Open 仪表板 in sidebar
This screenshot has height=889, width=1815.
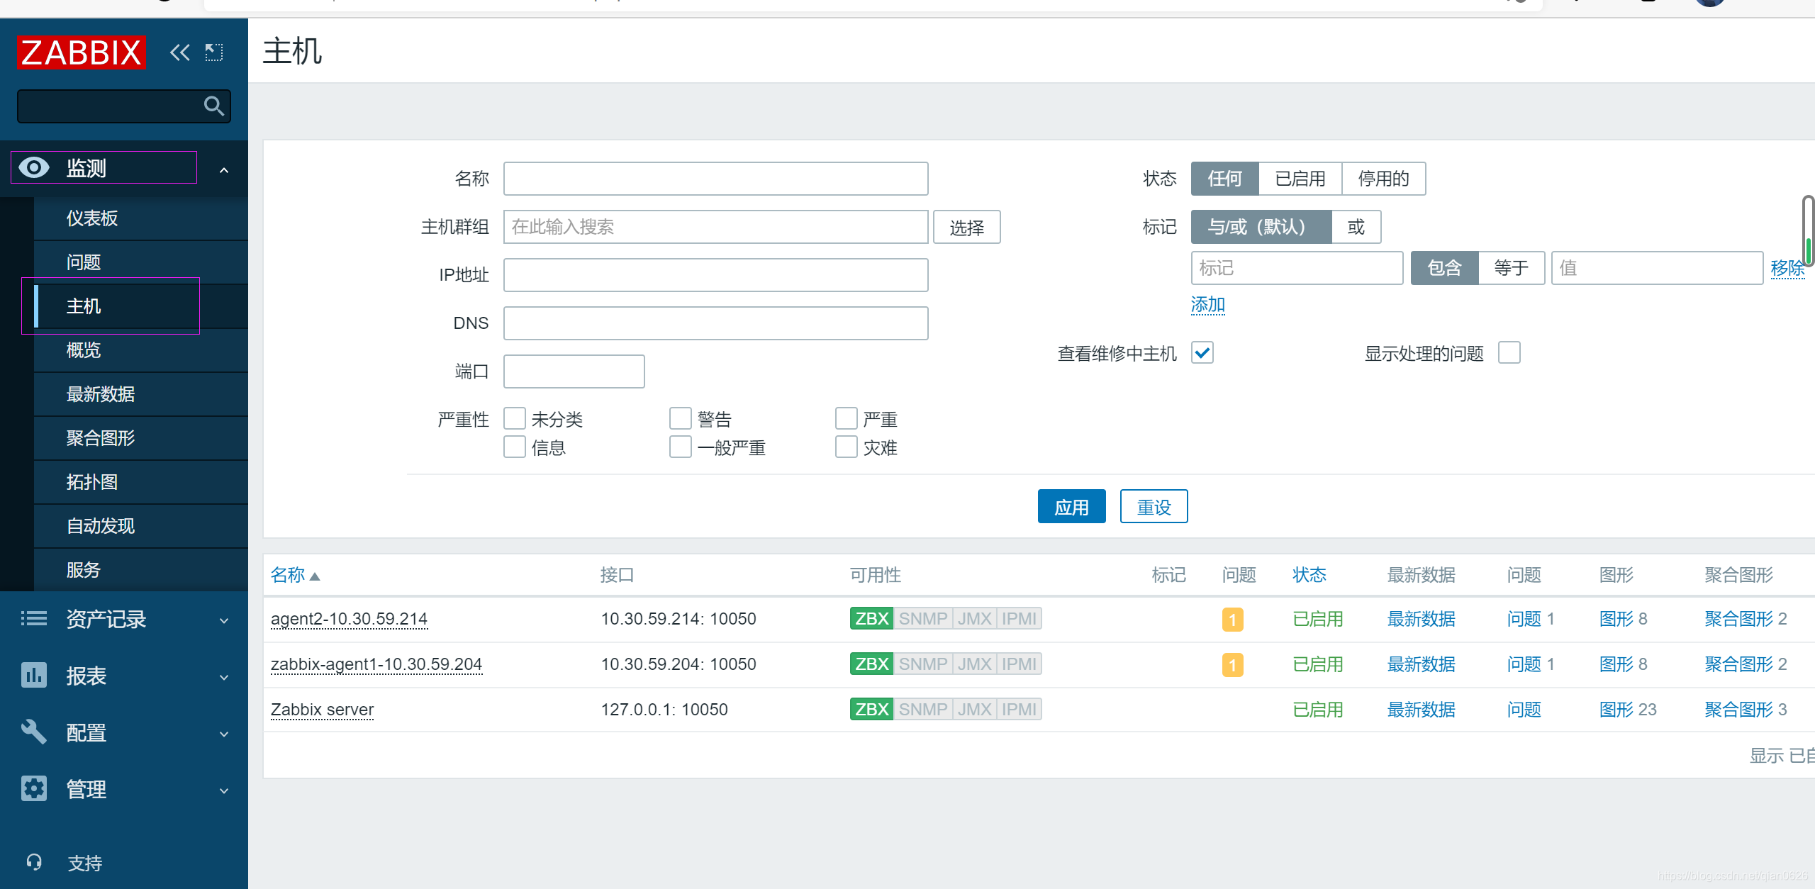pos(141,218)
